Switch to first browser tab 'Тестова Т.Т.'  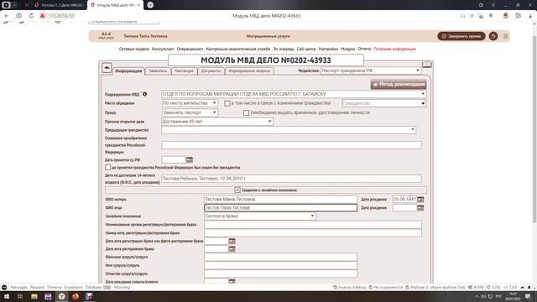click(x=60, y=5)
